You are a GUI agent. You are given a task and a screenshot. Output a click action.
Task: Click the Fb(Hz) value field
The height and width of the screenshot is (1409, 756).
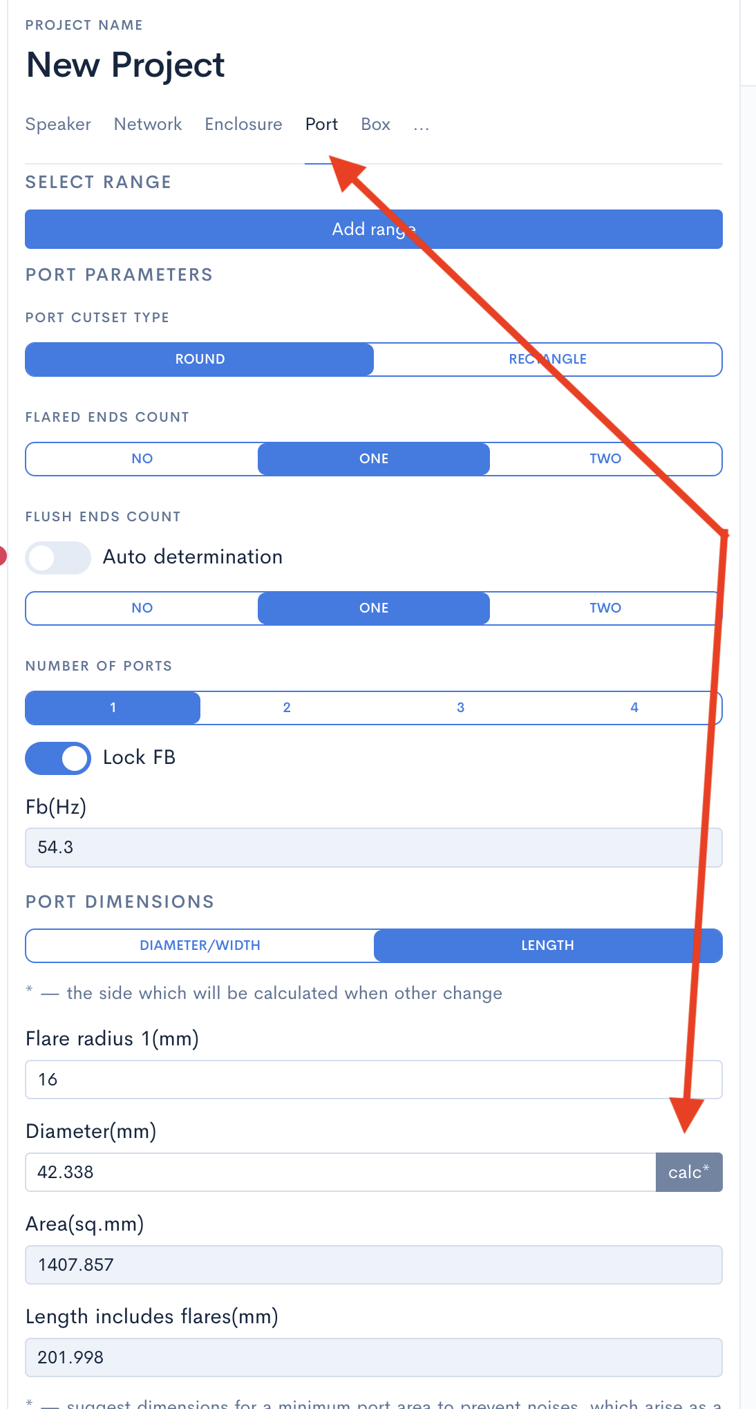point(373,848)
